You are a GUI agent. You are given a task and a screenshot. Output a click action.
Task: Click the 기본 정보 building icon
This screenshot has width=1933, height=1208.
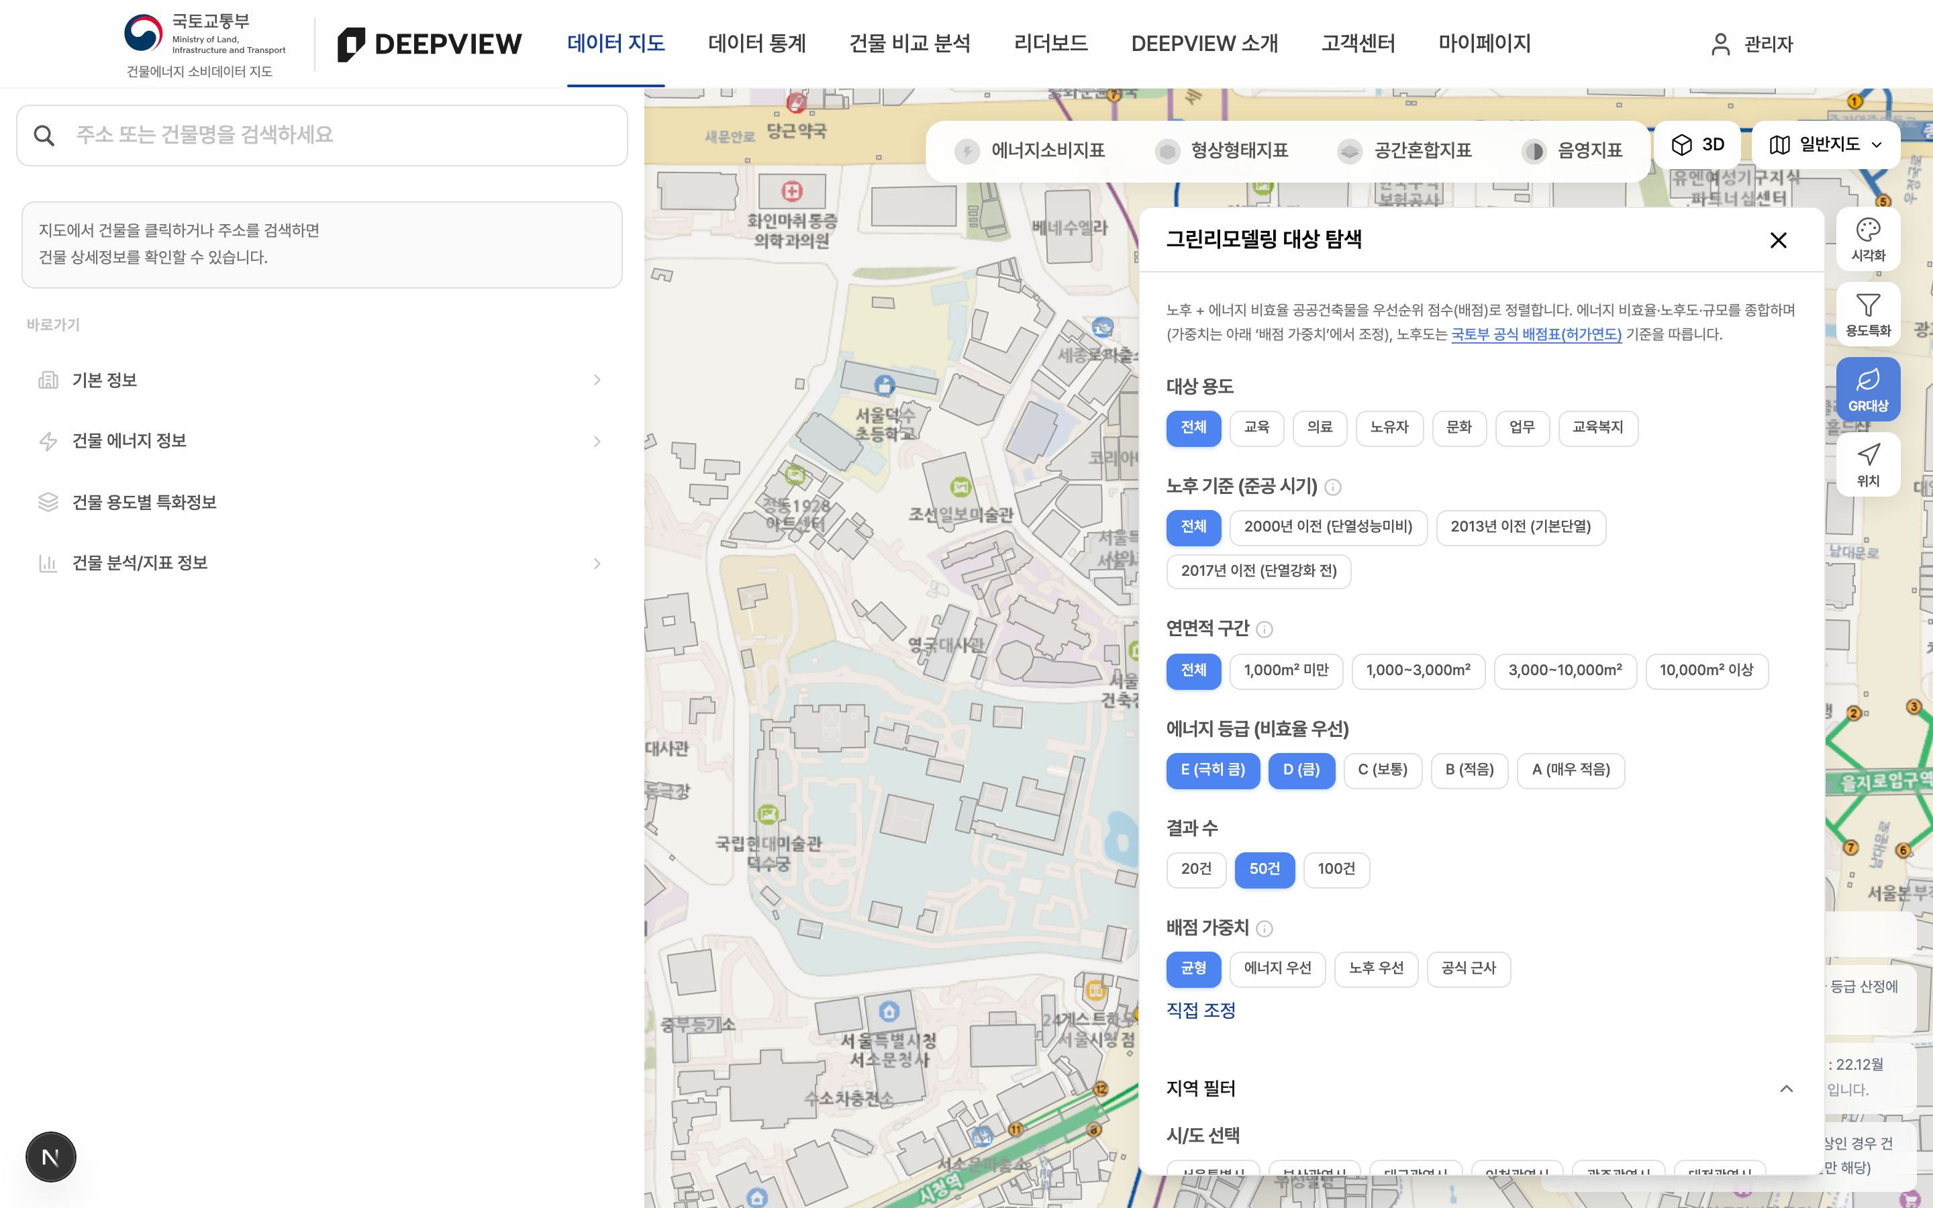click(48, 381)
